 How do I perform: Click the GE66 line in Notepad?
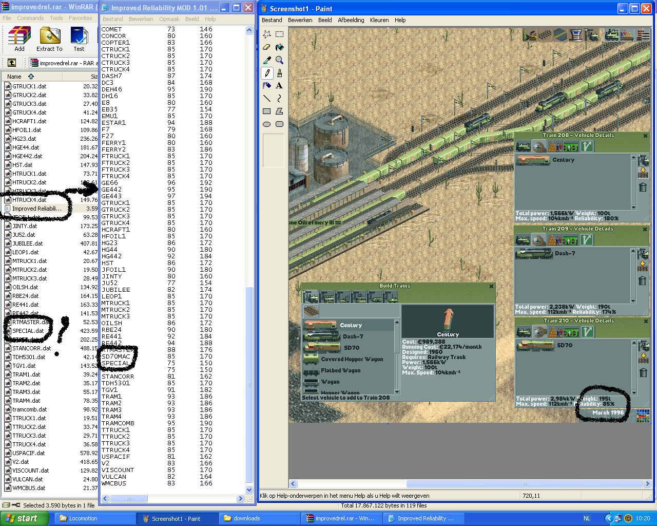click(157, 183)
